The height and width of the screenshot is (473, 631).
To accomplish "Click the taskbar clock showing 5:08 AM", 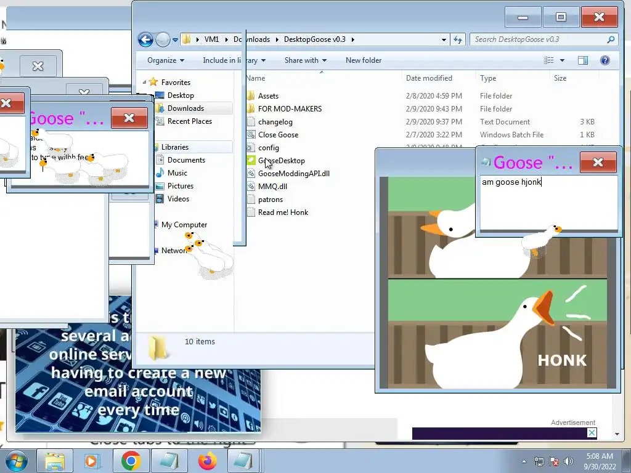I will (x=600, y=461).
